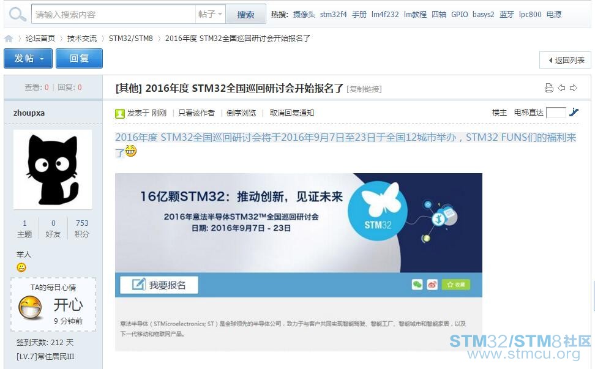Click the 搜索 button
The height and width of the screenshot is (369, 595).
tap(245, 15)
